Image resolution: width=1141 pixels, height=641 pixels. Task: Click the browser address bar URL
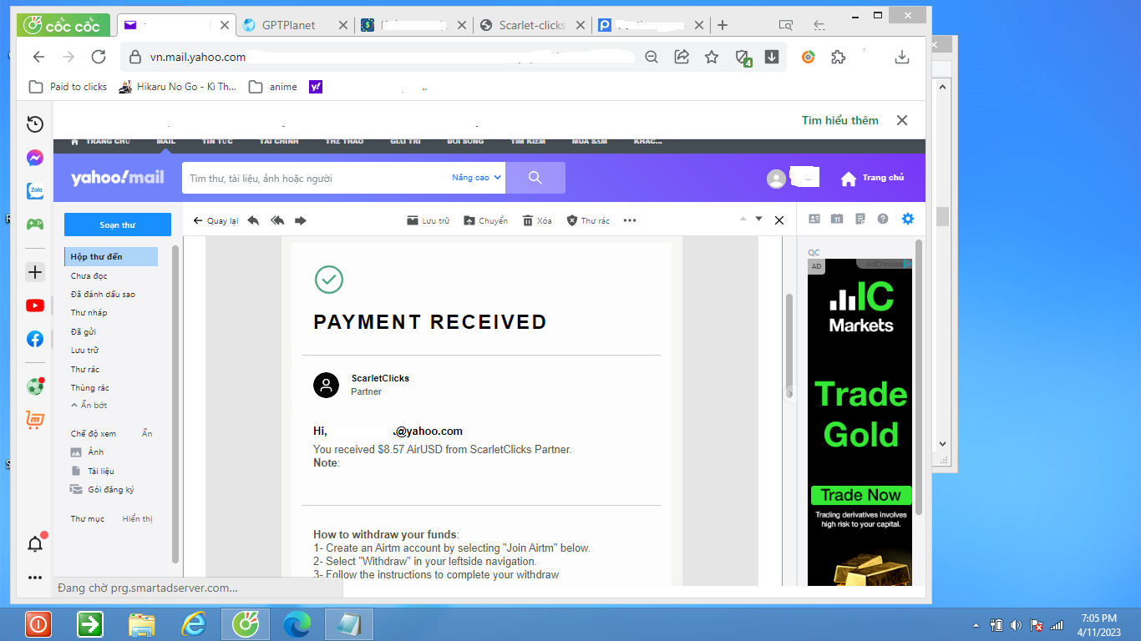coord(198,57)
